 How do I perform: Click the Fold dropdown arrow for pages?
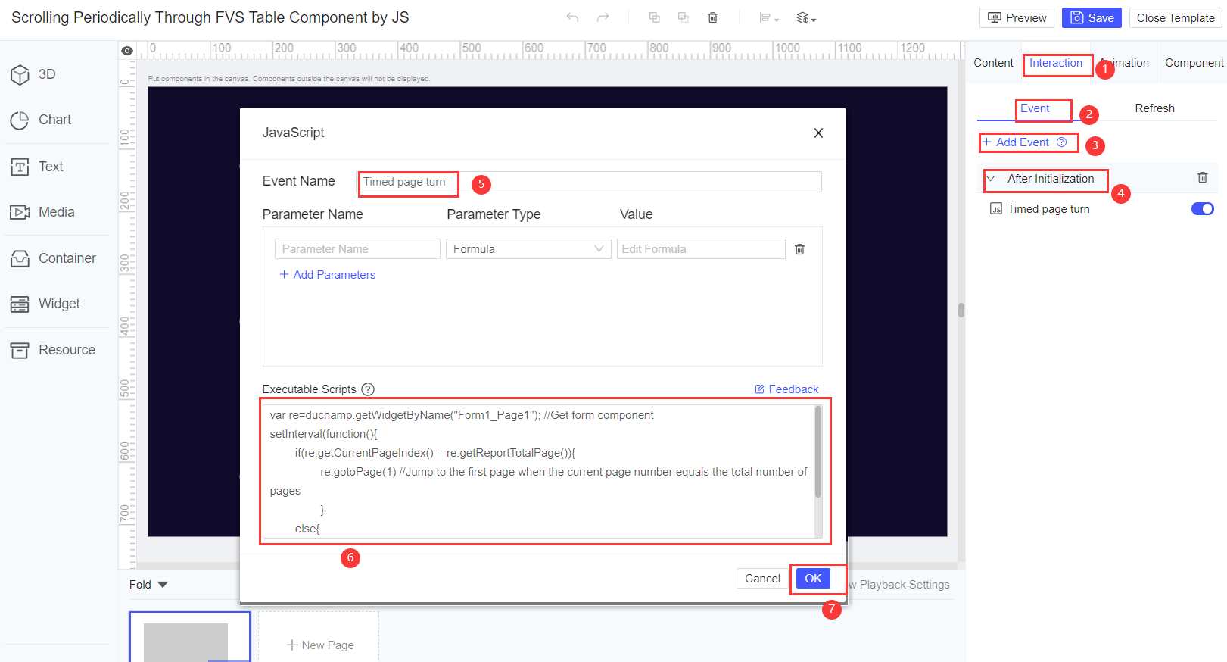(x=163, y=585)
